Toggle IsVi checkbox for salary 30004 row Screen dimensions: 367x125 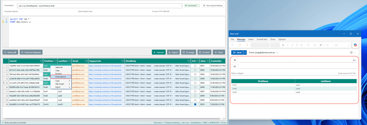195,78
